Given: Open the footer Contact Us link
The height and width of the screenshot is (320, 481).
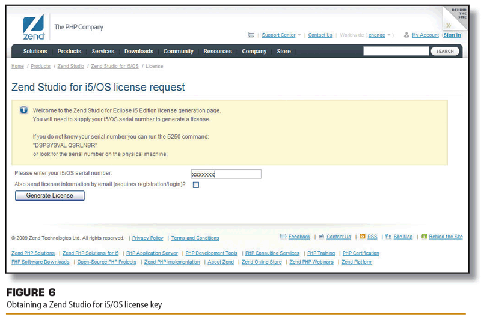Looking at the screenshot, I should pyautogui.click(x=339, y=237).
